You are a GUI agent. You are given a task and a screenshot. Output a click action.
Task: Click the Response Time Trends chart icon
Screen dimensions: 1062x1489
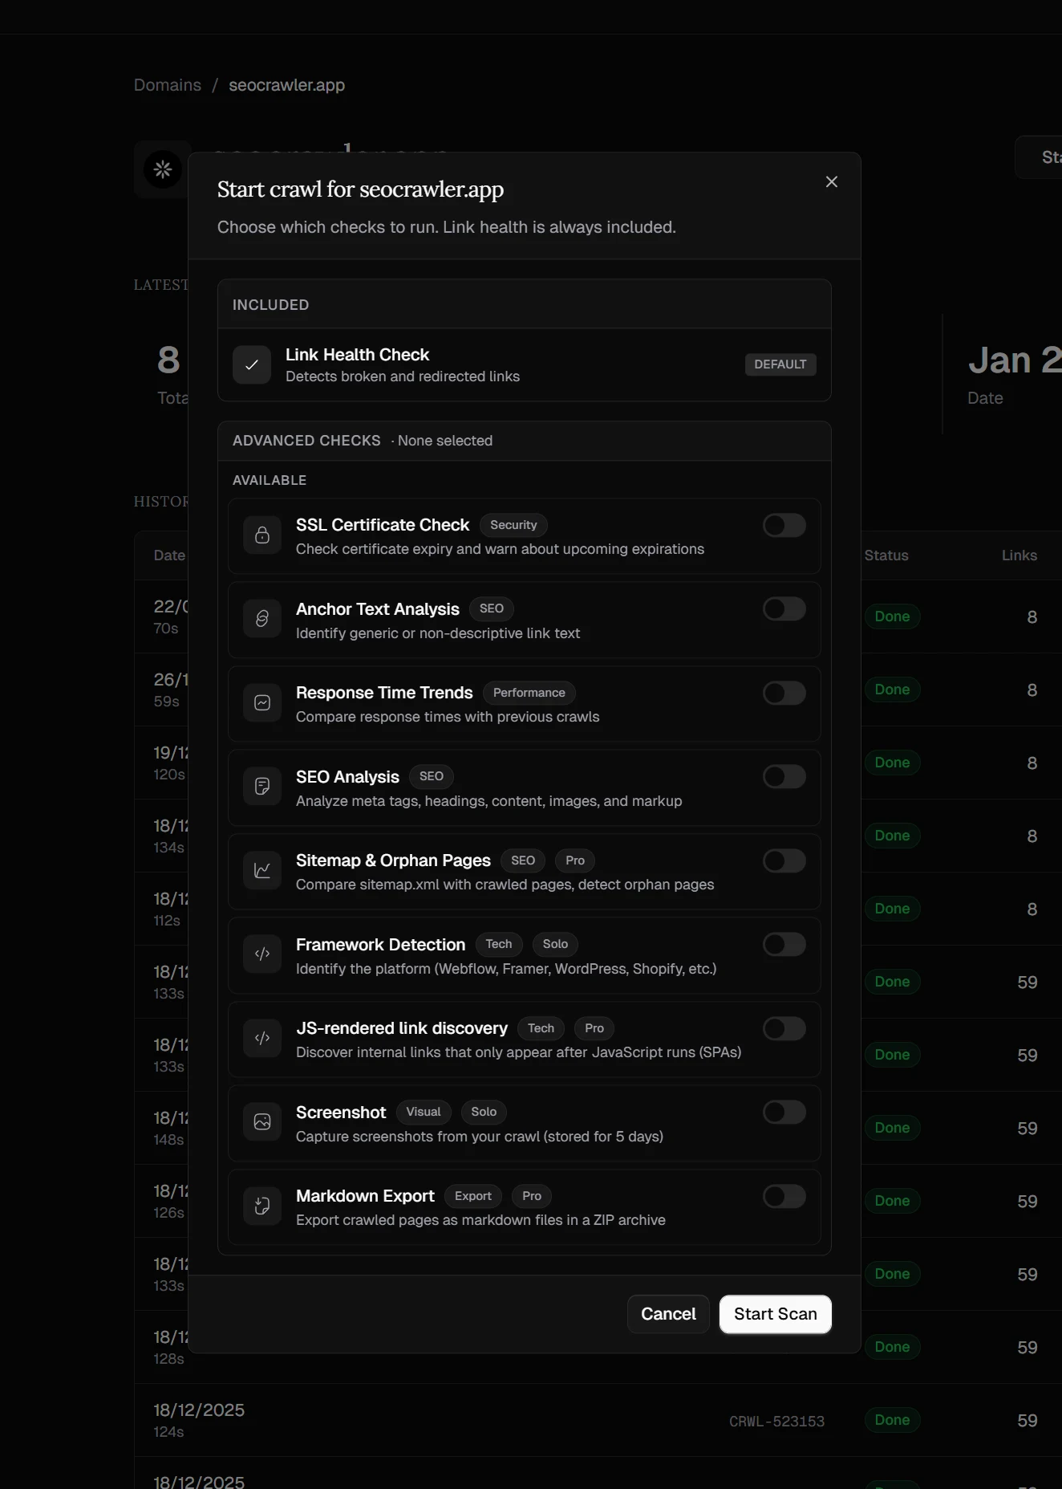262,703
